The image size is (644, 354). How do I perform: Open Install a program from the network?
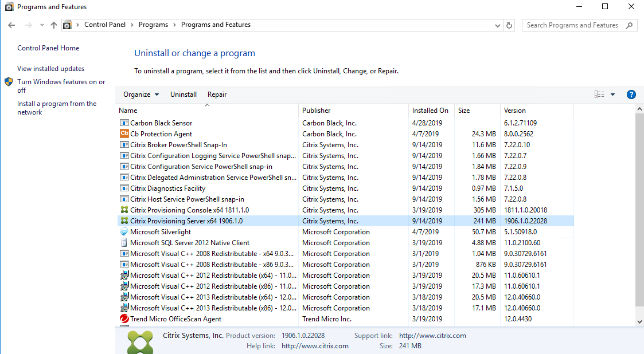click(57, 108)
